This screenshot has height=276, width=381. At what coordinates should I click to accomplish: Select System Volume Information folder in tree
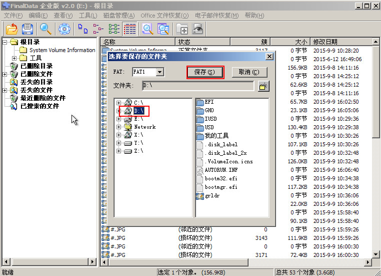(62, 50)
